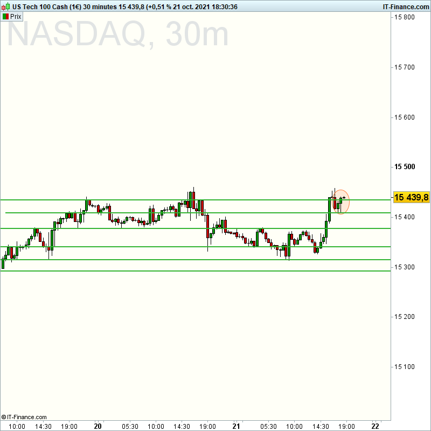Select the bottom-most green horizontal line

coord(196,271)
